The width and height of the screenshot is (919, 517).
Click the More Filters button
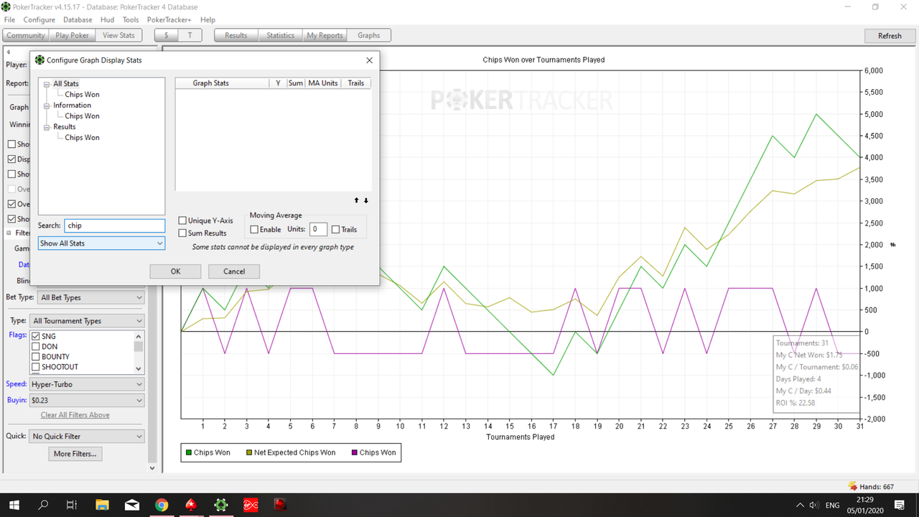pyautogui.click(x=75, y=454)
